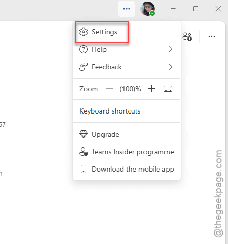Screen dimensions: 228x244
Task: Decrease zoom with the minus button
Action: pyautogui.click(x=109, y=89)
